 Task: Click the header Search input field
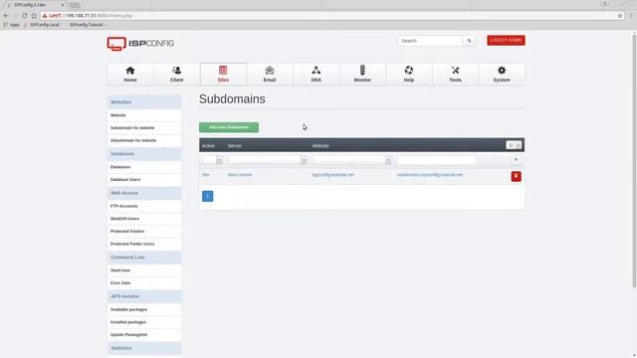(x=430, y=41)
